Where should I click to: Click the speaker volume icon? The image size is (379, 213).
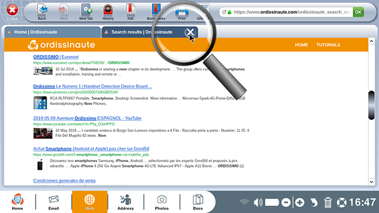258,202
